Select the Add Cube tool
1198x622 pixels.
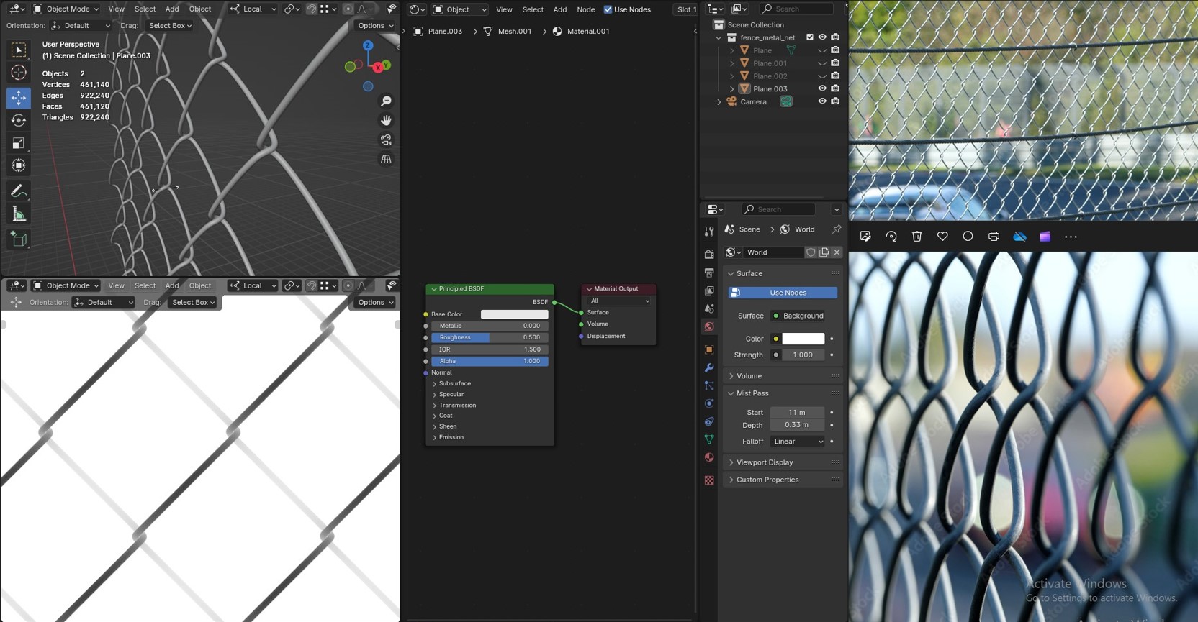point(19,239)
